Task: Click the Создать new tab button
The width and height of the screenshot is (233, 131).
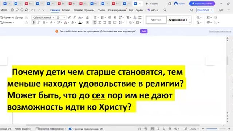Action: click(152, 4)
